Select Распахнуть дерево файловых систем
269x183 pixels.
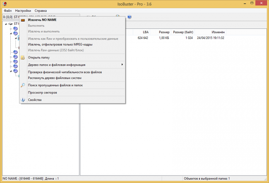[55, 78]
